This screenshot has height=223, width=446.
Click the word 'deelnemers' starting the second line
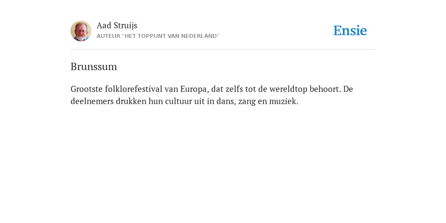92,101
